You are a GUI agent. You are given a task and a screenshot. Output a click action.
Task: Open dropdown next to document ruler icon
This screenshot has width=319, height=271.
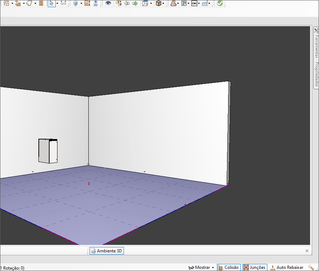pyautogui.click(x=178, y=4)
